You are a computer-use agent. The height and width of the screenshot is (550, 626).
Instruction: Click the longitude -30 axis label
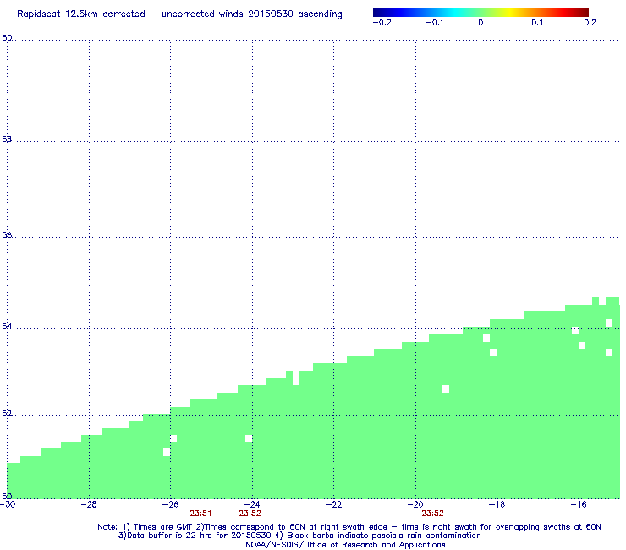coord(8,504)
